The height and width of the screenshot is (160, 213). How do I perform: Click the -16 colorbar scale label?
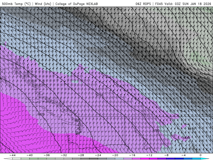(x=132, y=155)
